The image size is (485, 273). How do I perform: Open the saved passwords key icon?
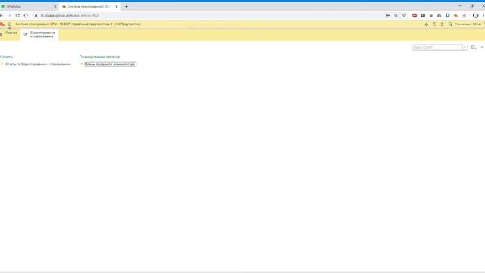point(387,15)
